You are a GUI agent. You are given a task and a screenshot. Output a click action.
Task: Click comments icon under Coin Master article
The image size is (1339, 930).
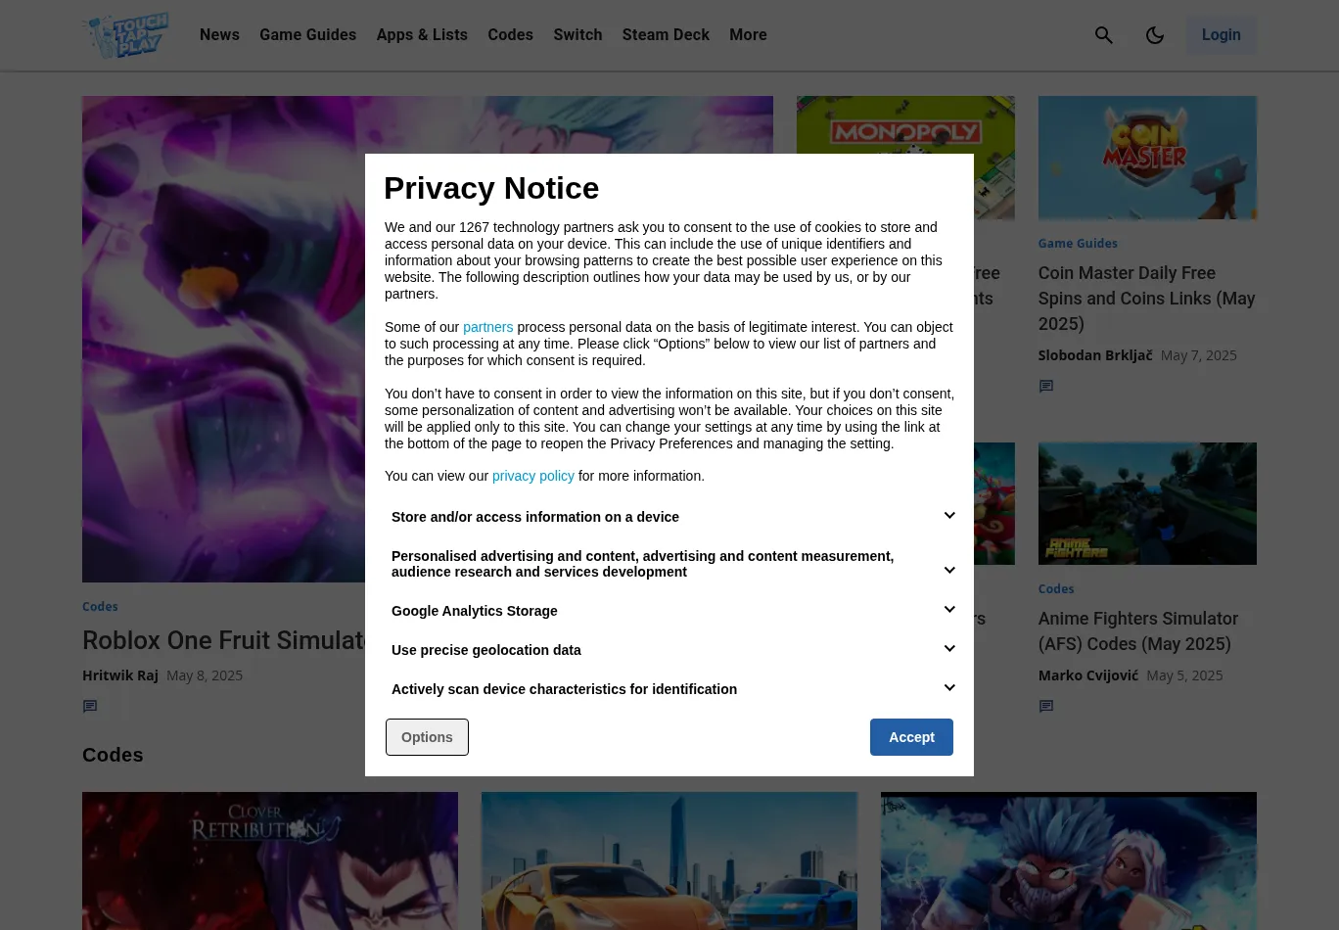1046,387
